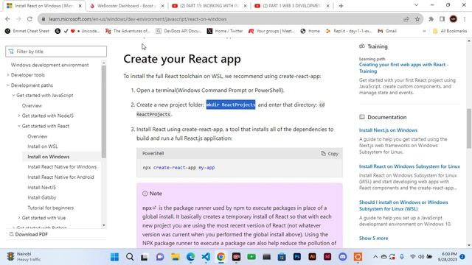Collapse the Development paths tree node

(8, 85)
